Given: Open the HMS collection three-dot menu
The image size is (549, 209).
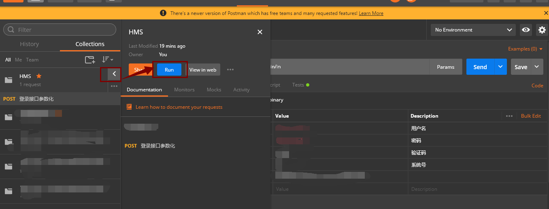Looking at the screenshot, I should [114, 86].
